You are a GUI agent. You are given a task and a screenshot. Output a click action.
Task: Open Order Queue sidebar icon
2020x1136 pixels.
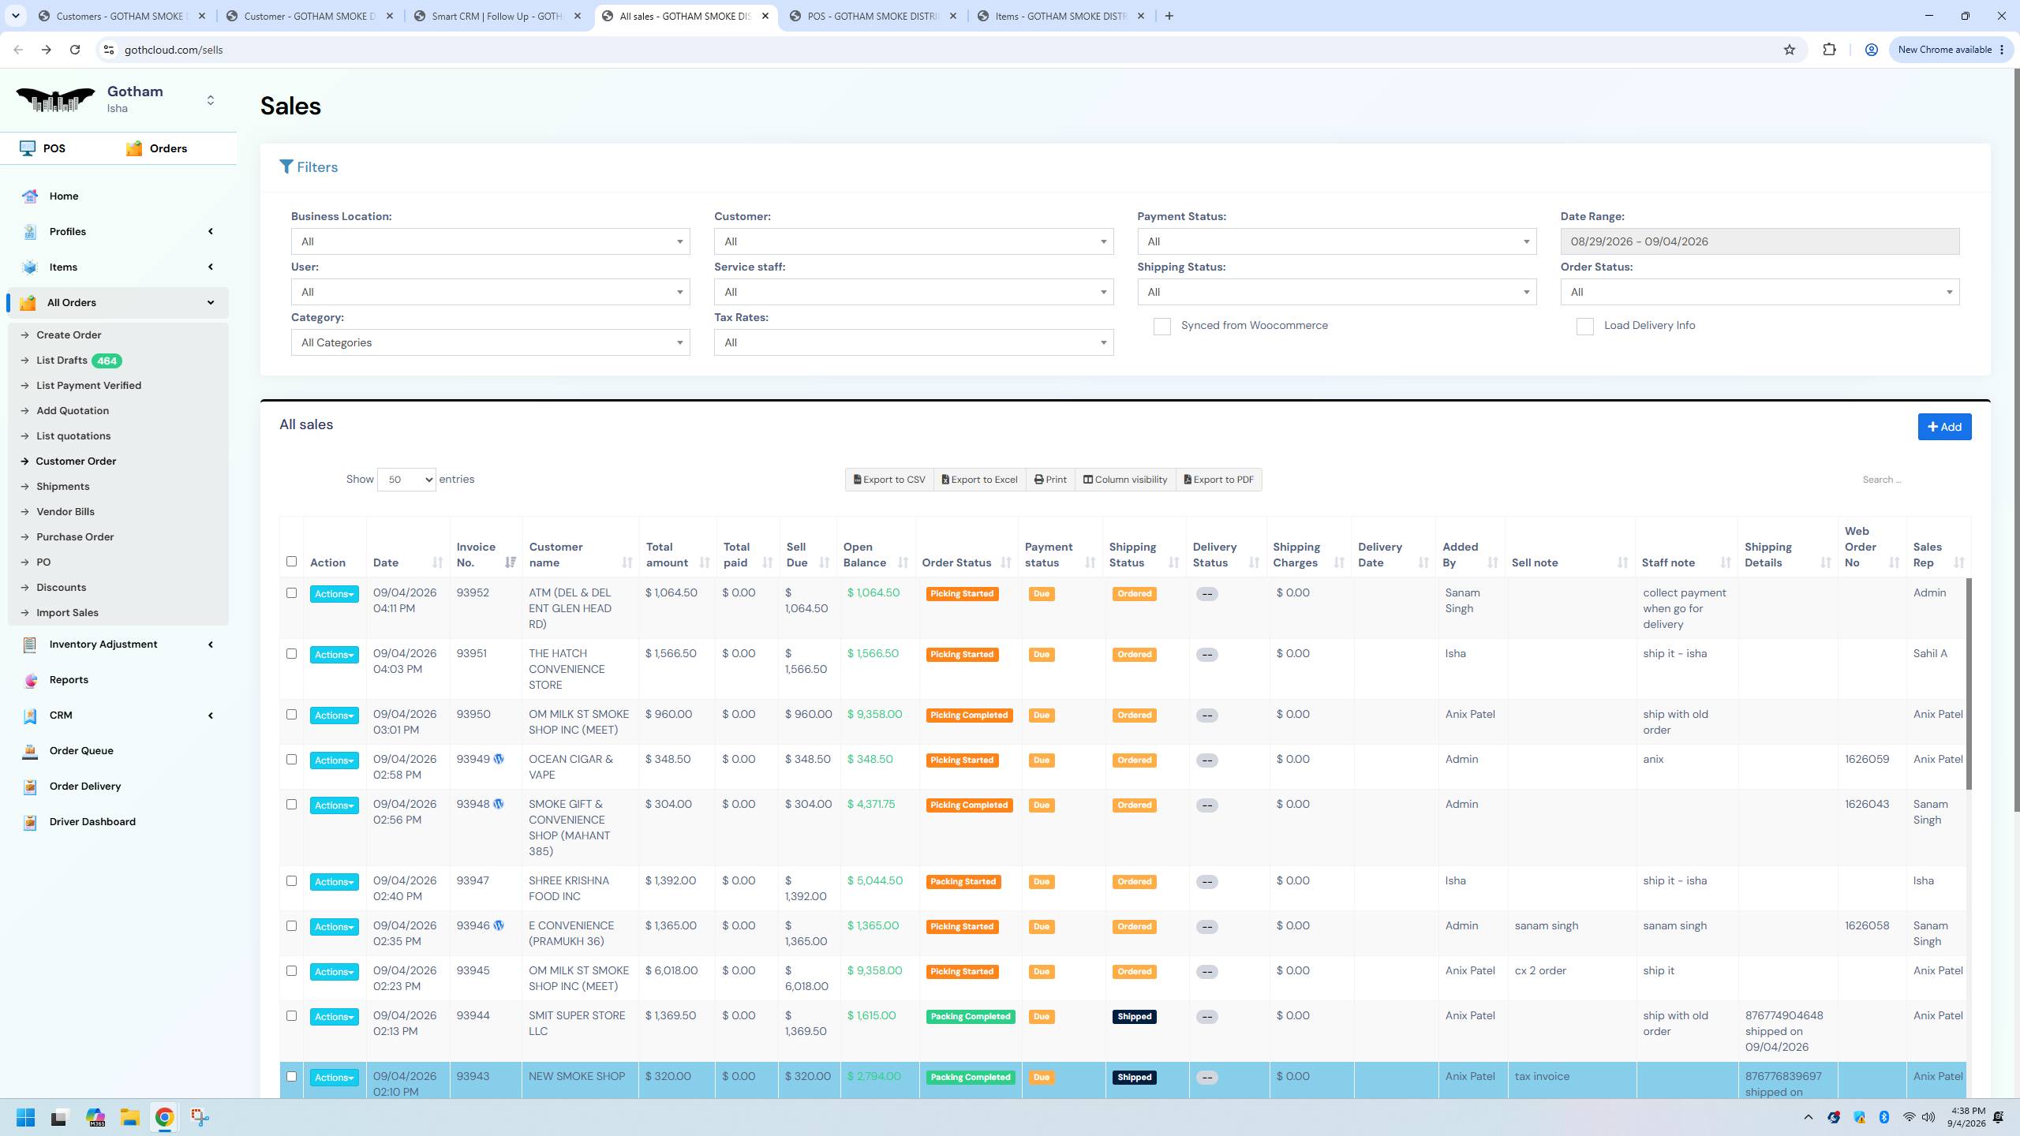[x=30, y=751]
